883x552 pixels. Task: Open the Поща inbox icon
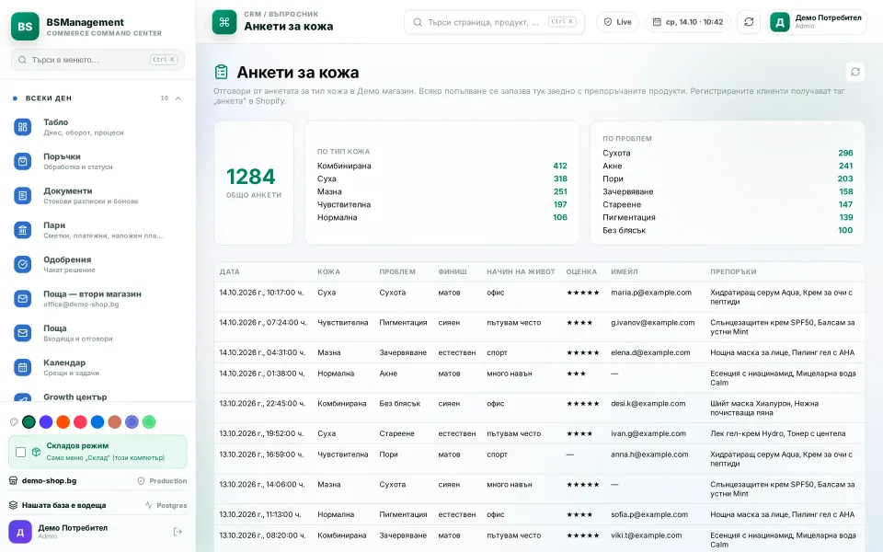[x=22, y=333]
